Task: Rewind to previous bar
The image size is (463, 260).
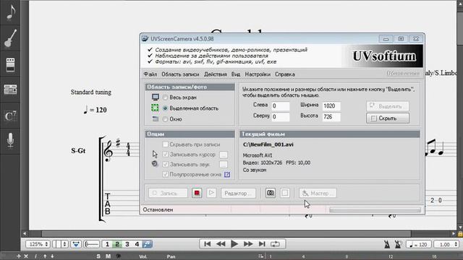Action: tap(221, 244)
